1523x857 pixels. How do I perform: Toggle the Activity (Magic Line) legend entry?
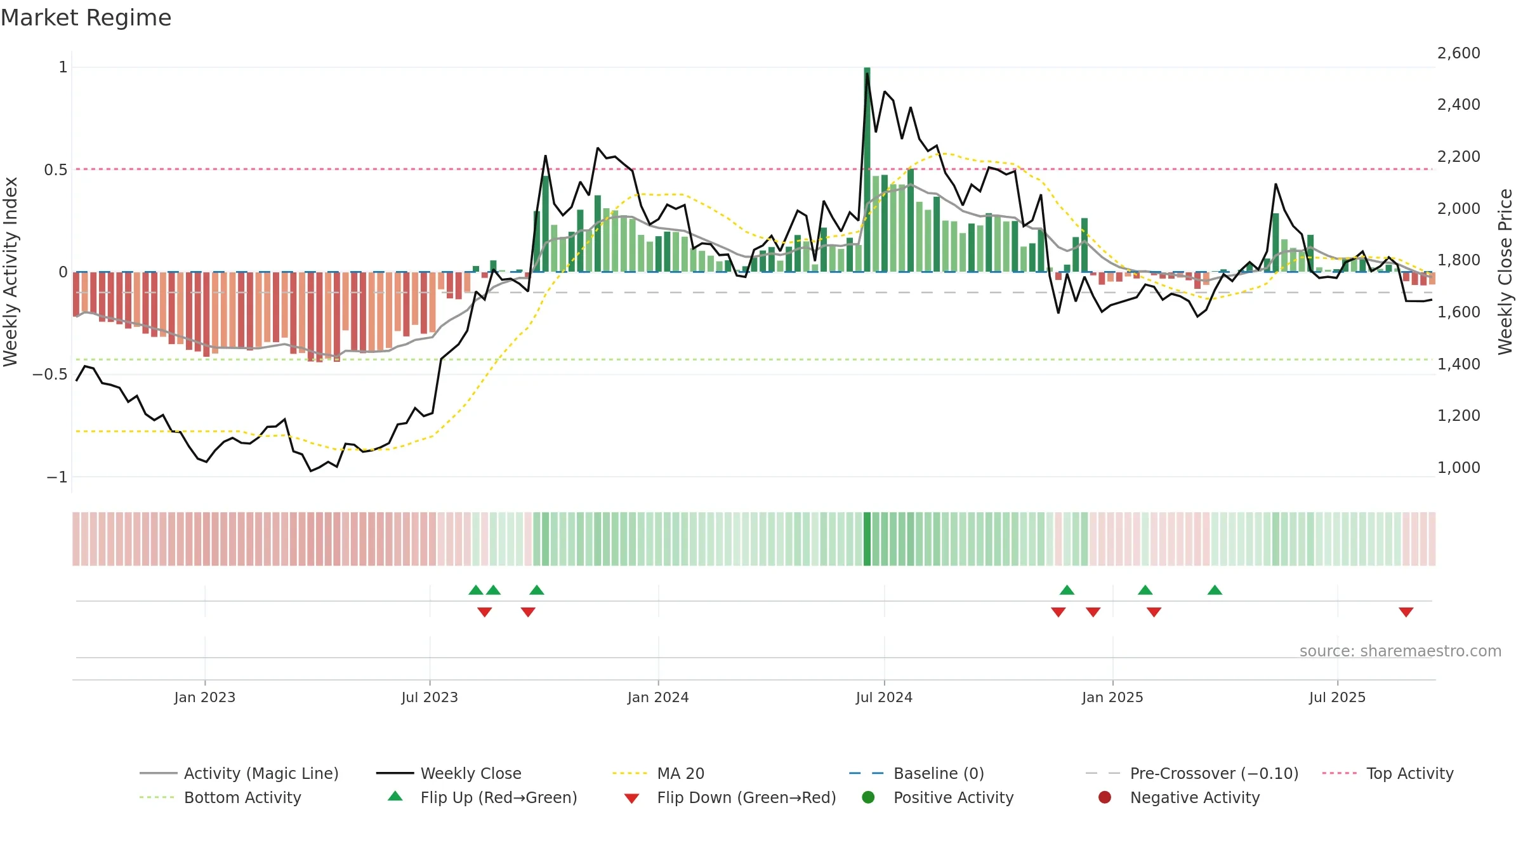(239, 773)
